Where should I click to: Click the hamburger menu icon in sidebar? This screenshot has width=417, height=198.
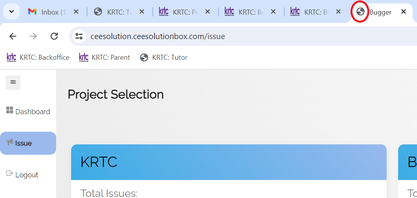pyautogui.click(x=13, y=82)
